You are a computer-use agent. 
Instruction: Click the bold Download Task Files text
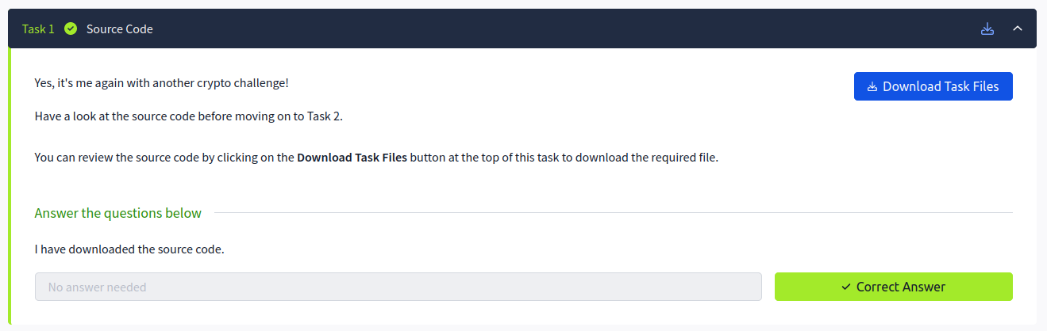click(x=352, y=157)
